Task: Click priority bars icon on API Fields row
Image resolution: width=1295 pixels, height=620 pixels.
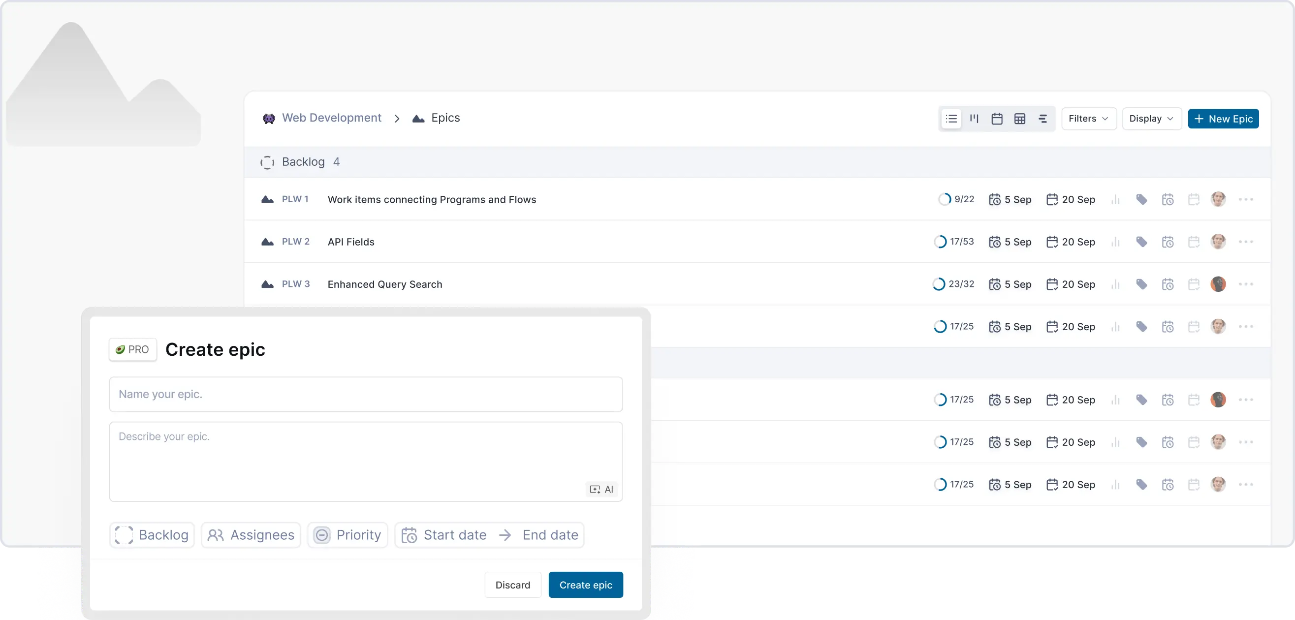Action: coord(1115,242)
